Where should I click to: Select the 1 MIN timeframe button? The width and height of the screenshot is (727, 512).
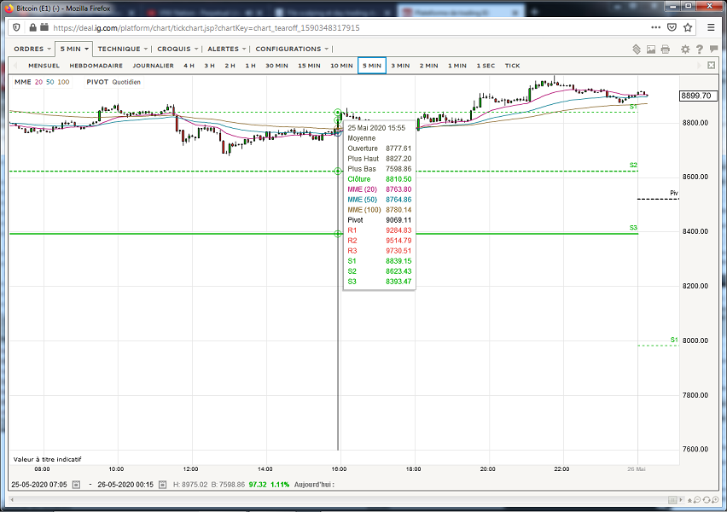click(457, 66)
